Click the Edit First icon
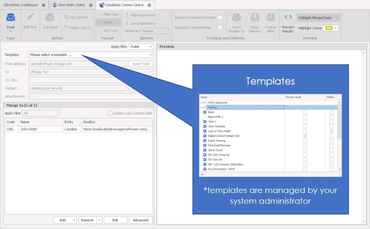 (x=30, y=18)
